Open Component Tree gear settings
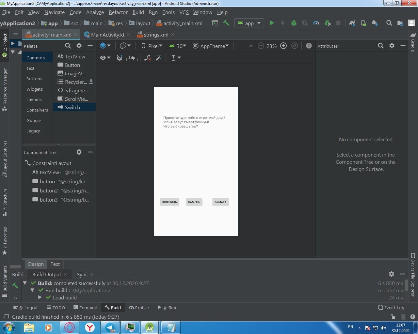This screenshot has height=334, width=418. 79,152
